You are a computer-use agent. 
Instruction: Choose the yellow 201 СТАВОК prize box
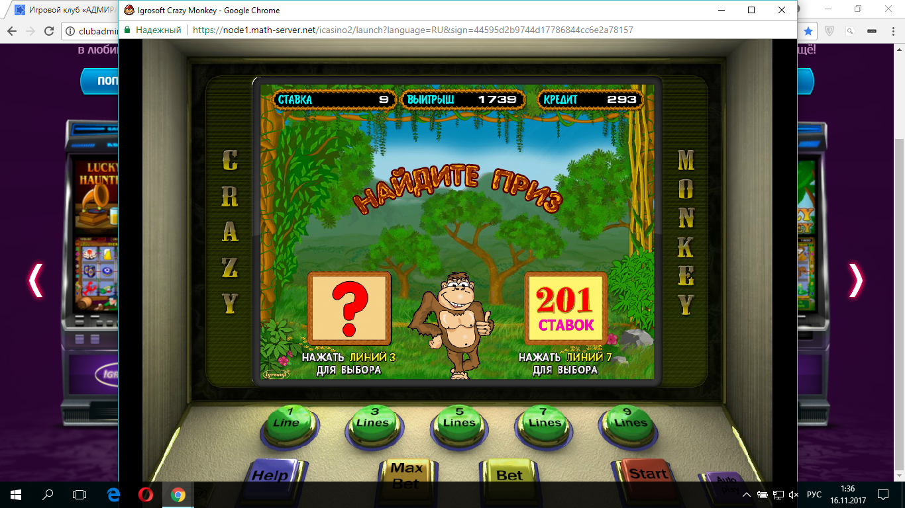coord(566,308)
